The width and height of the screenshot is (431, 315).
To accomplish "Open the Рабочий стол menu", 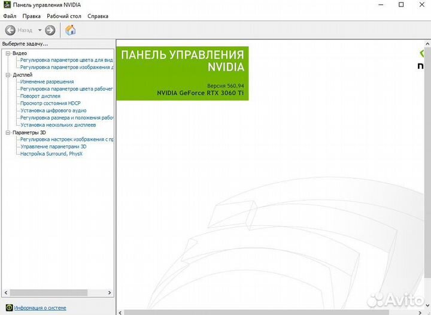I will coord(64,16).
